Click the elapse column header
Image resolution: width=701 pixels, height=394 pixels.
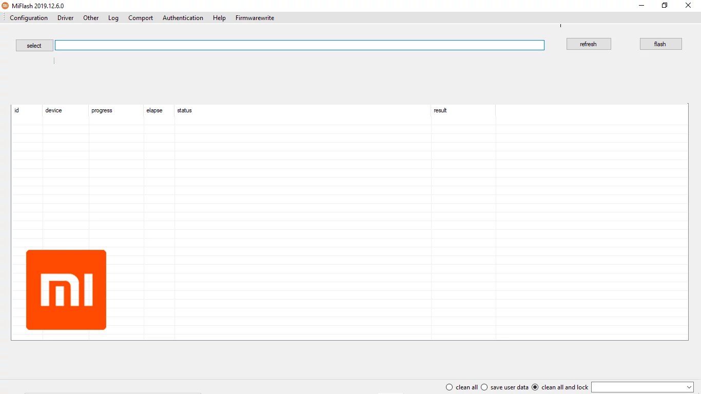pos(159,110)
